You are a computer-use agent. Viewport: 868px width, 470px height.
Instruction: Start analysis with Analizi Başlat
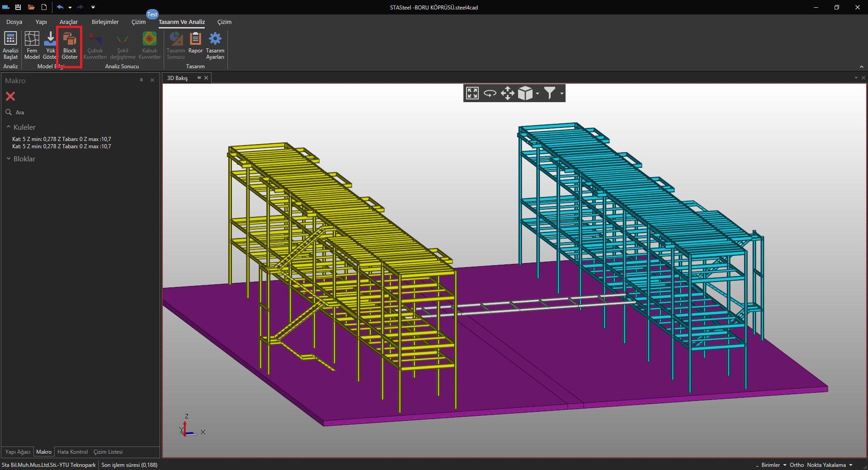tap(10, 45)
